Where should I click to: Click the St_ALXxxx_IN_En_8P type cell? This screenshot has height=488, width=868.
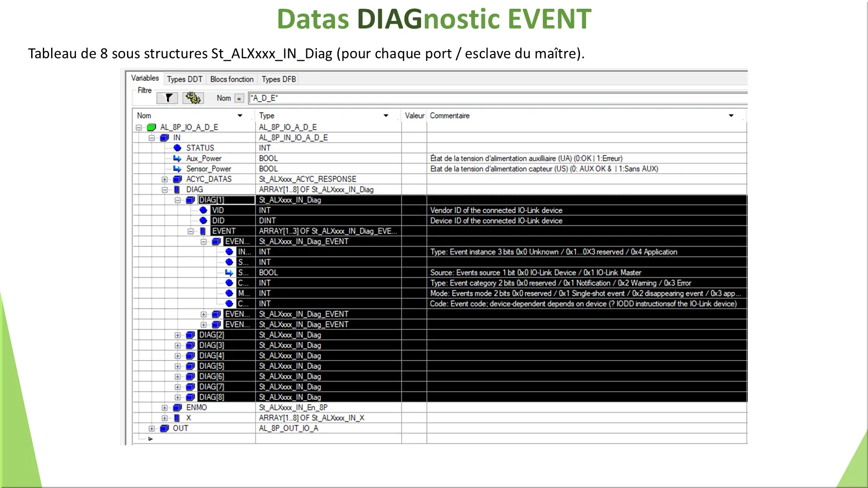pos(328,408)
